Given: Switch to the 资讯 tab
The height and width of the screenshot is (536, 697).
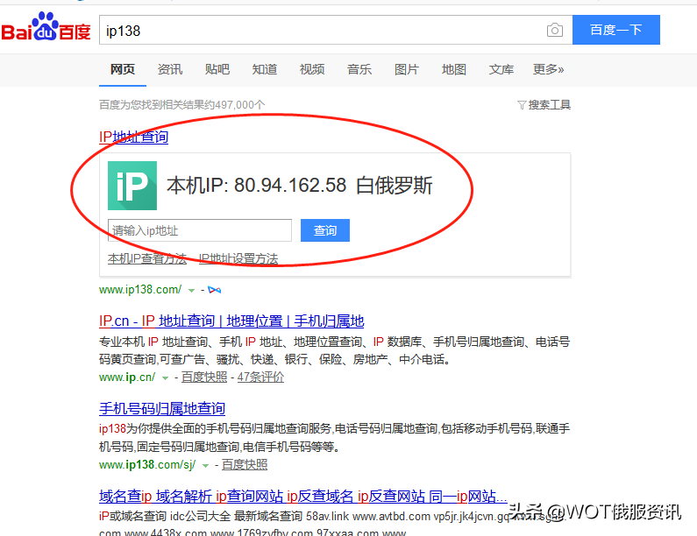Looking at the screenshot, I should [170, 69].
